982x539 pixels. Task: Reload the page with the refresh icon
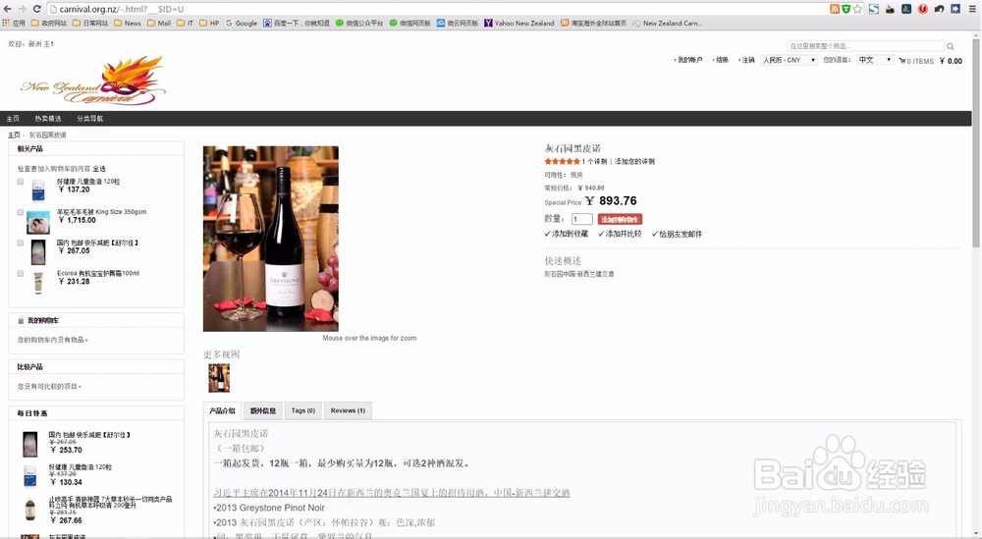(37, 9)
